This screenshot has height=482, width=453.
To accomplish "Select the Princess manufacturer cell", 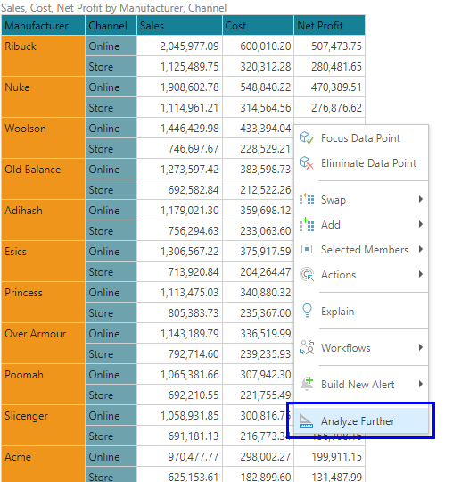I will click(43, 303).
